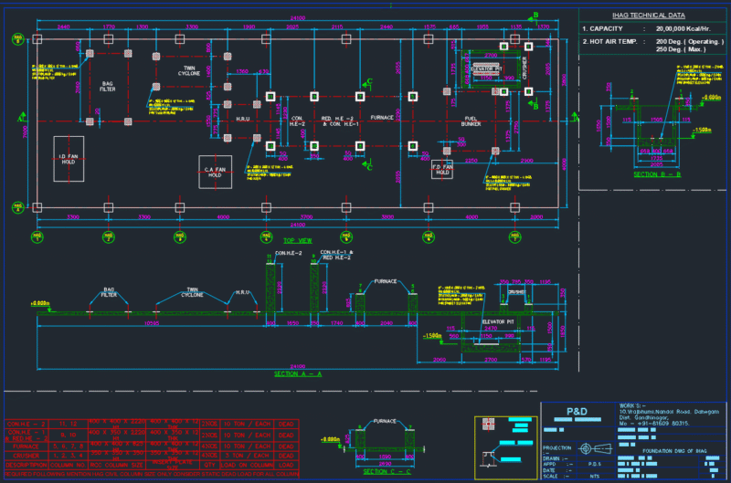The height and width of the screenshot is (483, 731).
Task: Select the 'CON.H.E - 2' table cell
Action: [26, 424]
